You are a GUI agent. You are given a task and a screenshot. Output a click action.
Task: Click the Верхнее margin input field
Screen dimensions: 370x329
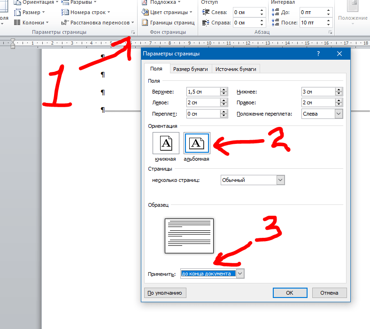pos(203,92)
